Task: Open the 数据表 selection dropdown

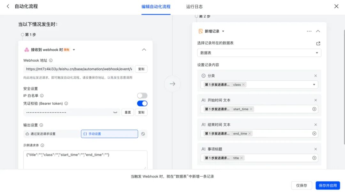Action: pyautogui.click(x=259, y=53)
